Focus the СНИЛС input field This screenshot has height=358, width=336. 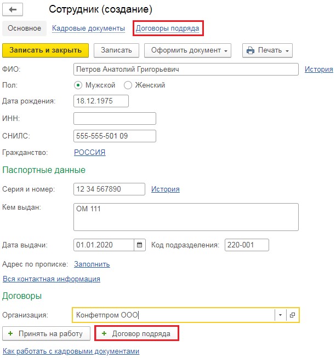[x=115, y=136]
